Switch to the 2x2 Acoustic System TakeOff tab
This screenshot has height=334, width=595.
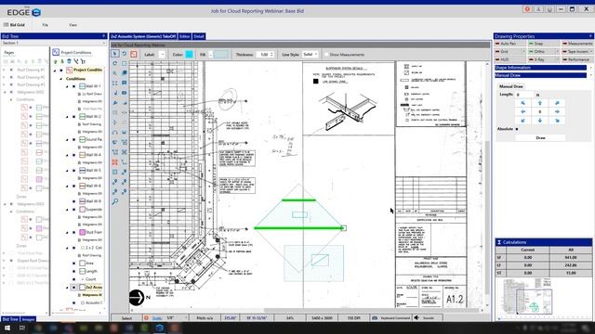click(143, 36)
